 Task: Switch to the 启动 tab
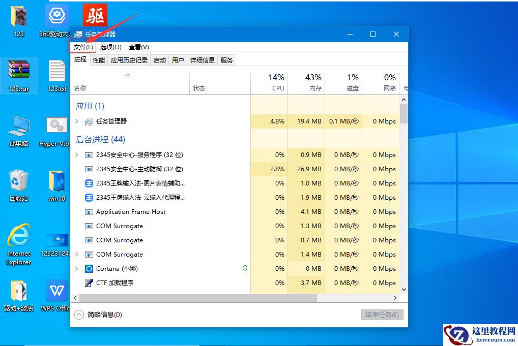(159, 59)
